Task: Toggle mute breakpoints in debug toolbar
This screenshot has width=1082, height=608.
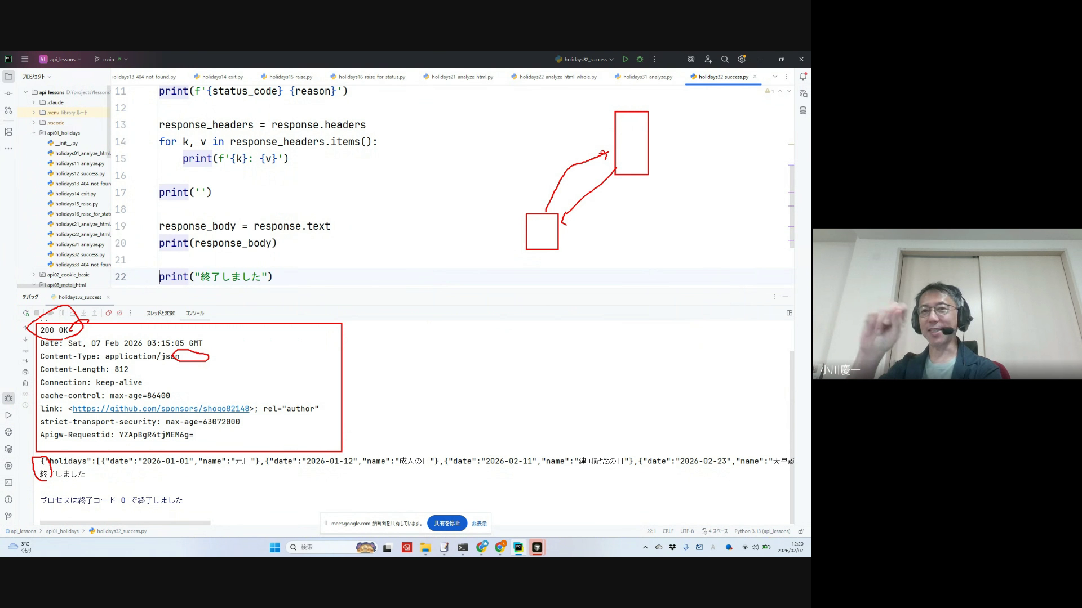Action: click(x=119, y=313)
